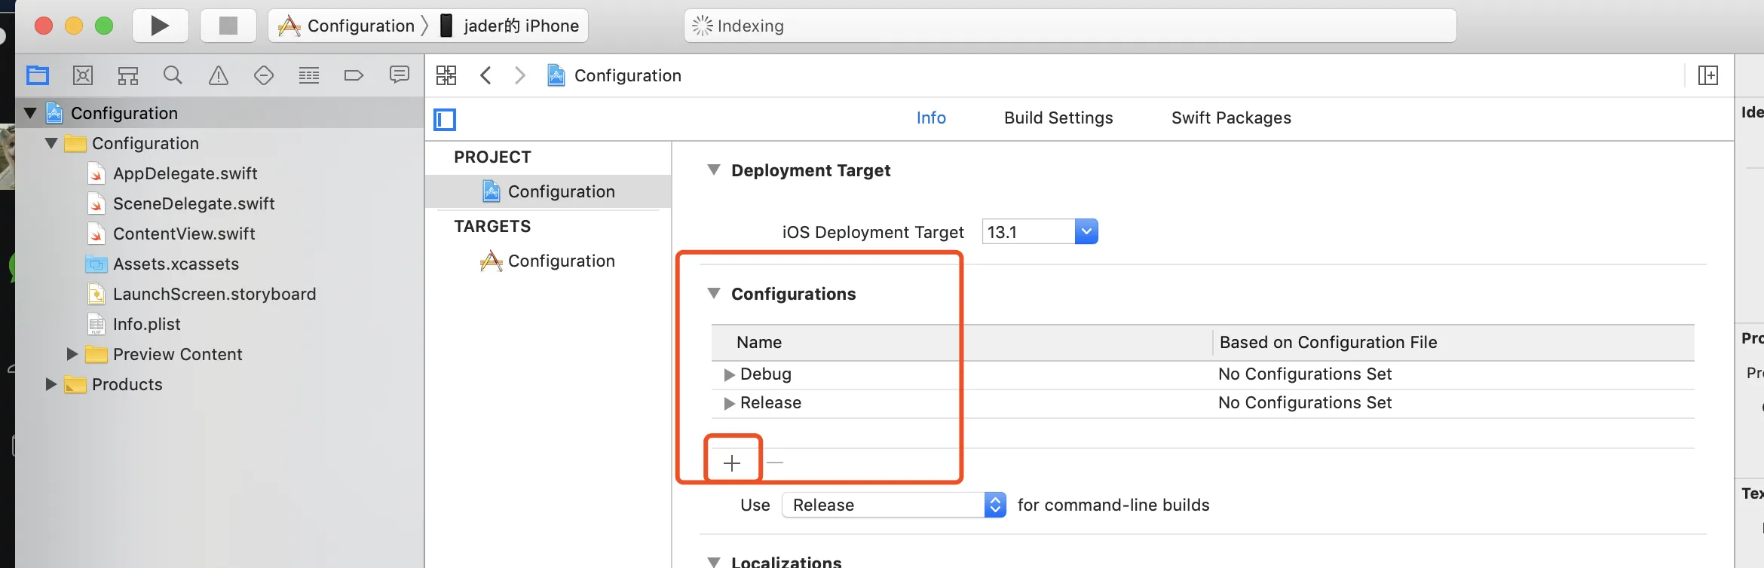Screen dimensions: 1764x568
Task: Click the Name column header
Action: (961, 342)
